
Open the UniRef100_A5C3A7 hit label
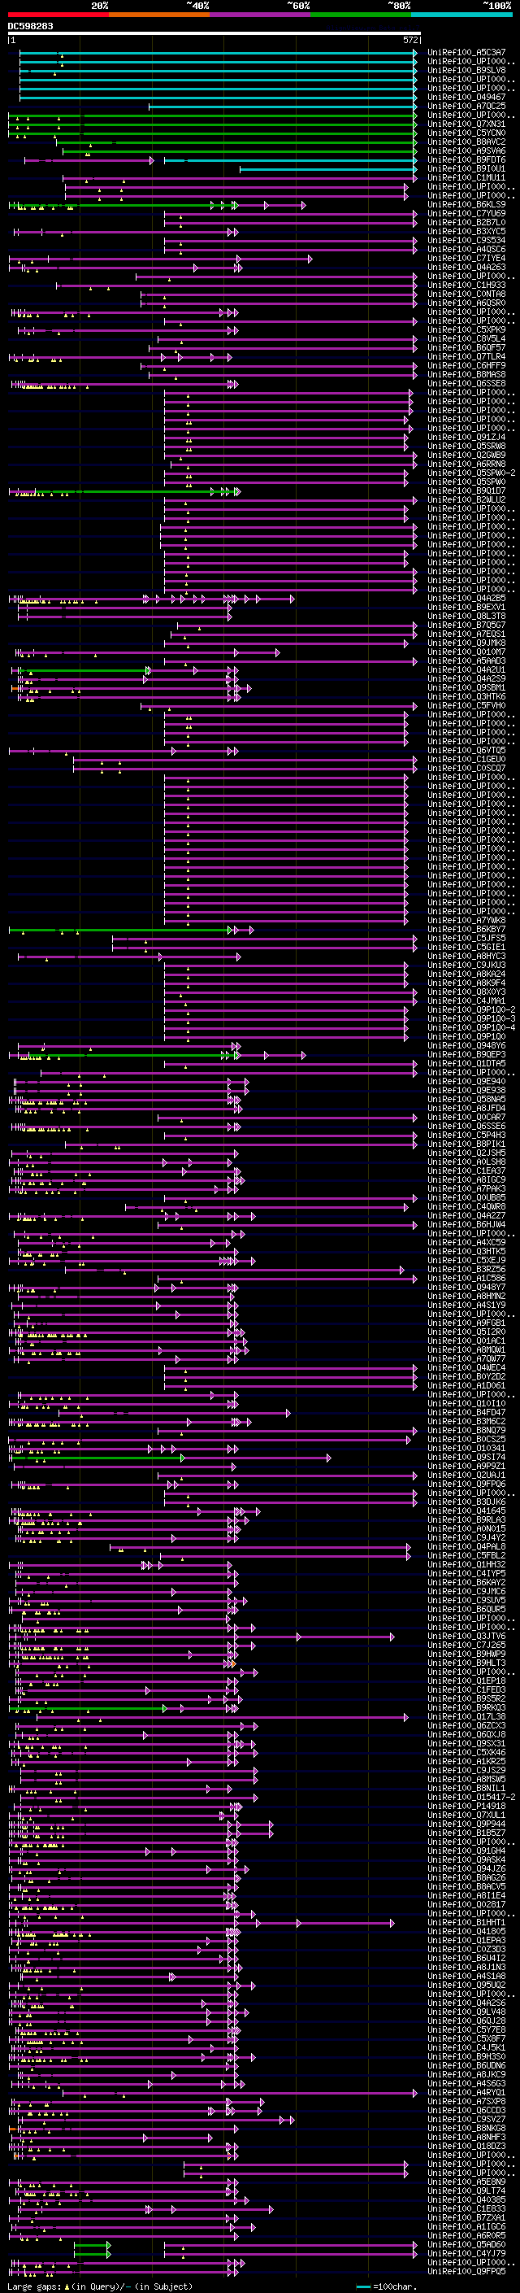click(466, 53)
